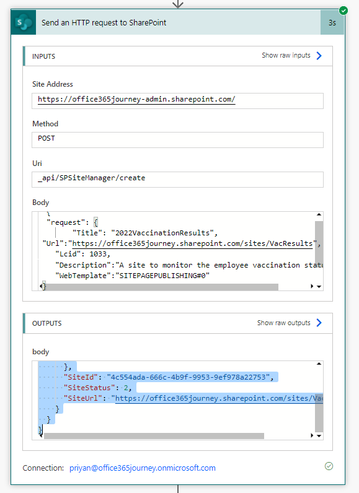Click the "request": { line in the Body
Viewport: 359px width, 493px height.
coord(72,222)
